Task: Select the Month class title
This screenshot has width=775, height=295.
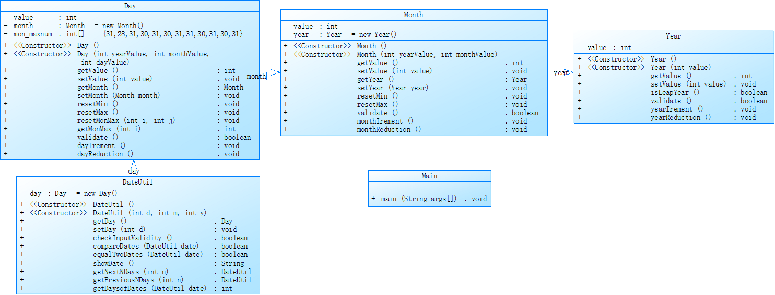Action: (414, 15)
